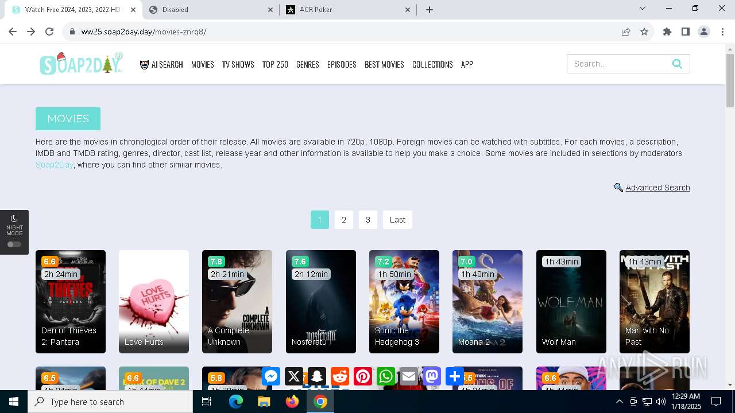735x413 pixels.
Task: Open Love Hurts movie poster
Action: click(x=154, y=302)
